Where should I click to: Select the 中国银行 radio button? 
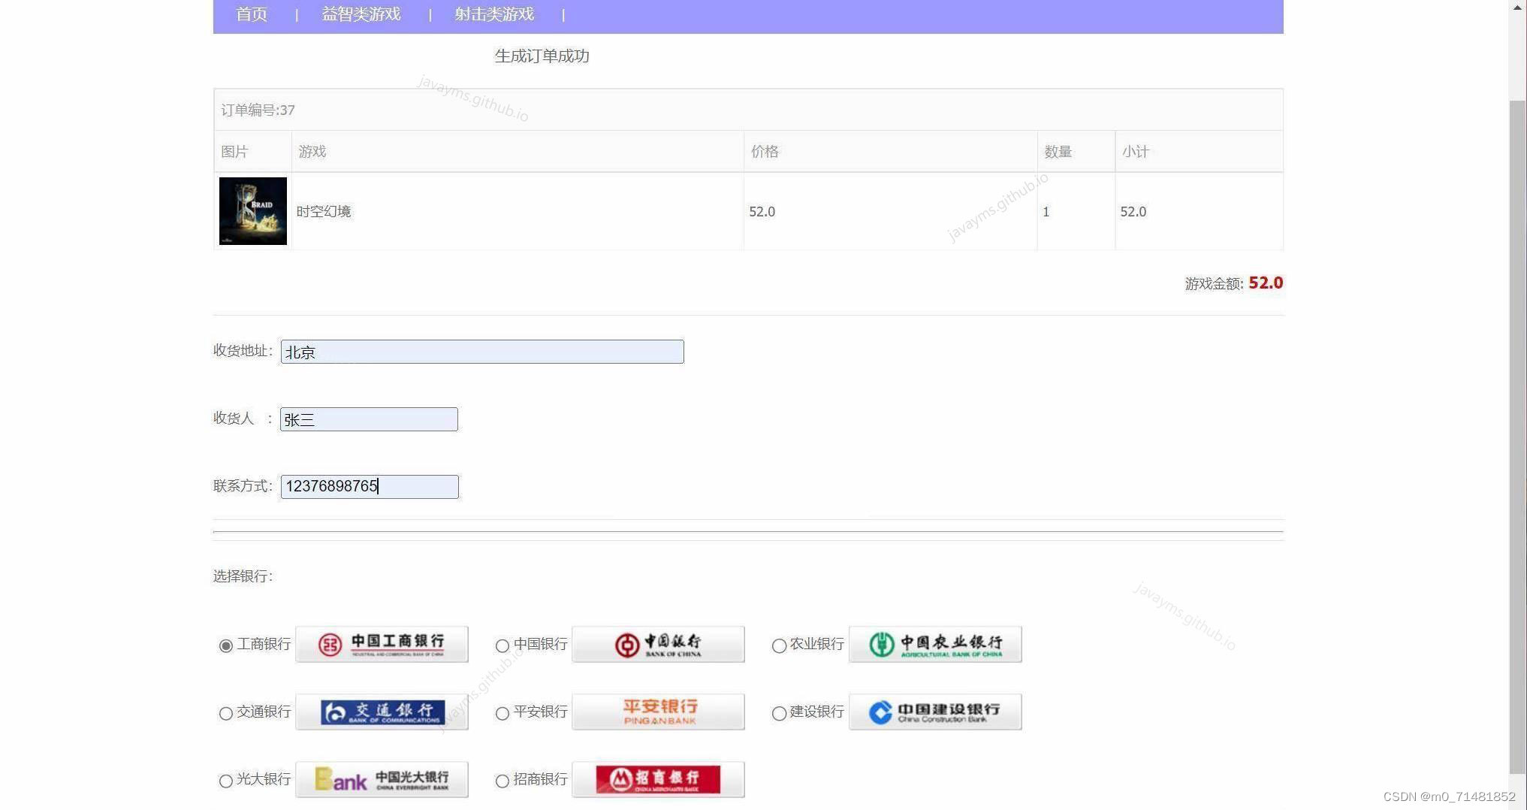point(502,645)
